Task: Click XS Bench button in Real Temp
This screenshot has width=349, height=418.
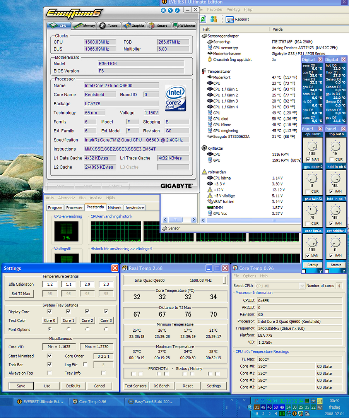Action: pyautogui.click(x=162, y=386)
